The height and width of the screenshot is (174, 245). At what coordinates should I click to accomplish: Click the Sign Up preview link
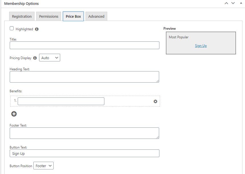201,46
